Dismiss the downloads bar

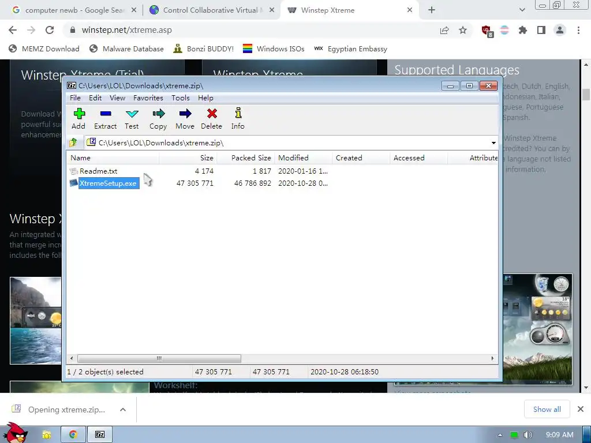point(581,409)
